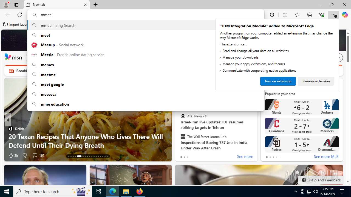Click taskbar search box
Viewport: 351px width, 197px height.
53,192
